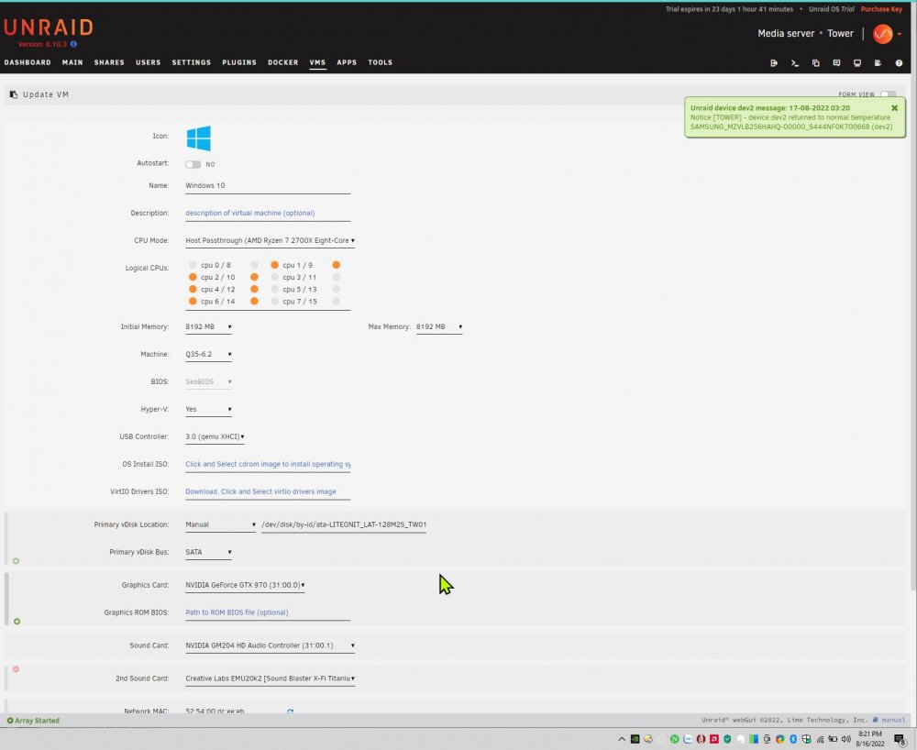Add another vDisk with the green plus
Screen dimensions: 917x750
(16, 560)
